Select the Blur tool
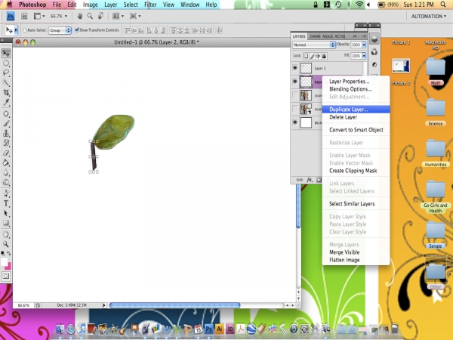Image resolution: width=453 pixels, height=340 pixels. click(6, 173)
